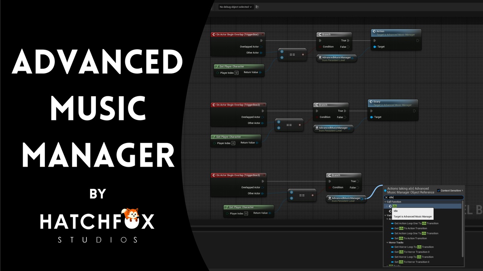Choose Get Idle To Action Transition

point(411,228)
